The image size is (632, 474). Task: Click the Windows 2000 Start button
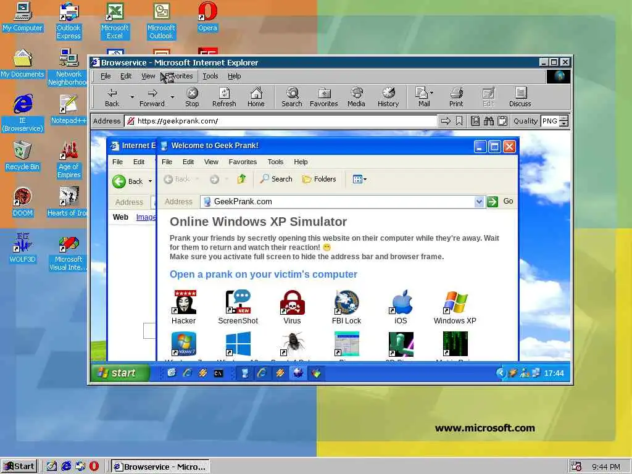tap(19, 467)
